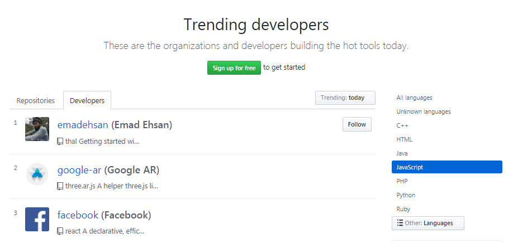Open the google-ar profile link
This screenshot has height=243, width=513.
tap(79, 170)
